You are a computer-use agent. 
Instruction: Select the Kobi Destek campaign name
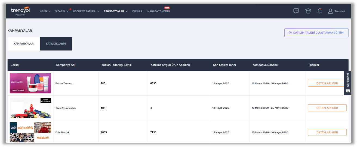[x=62, y=132]
